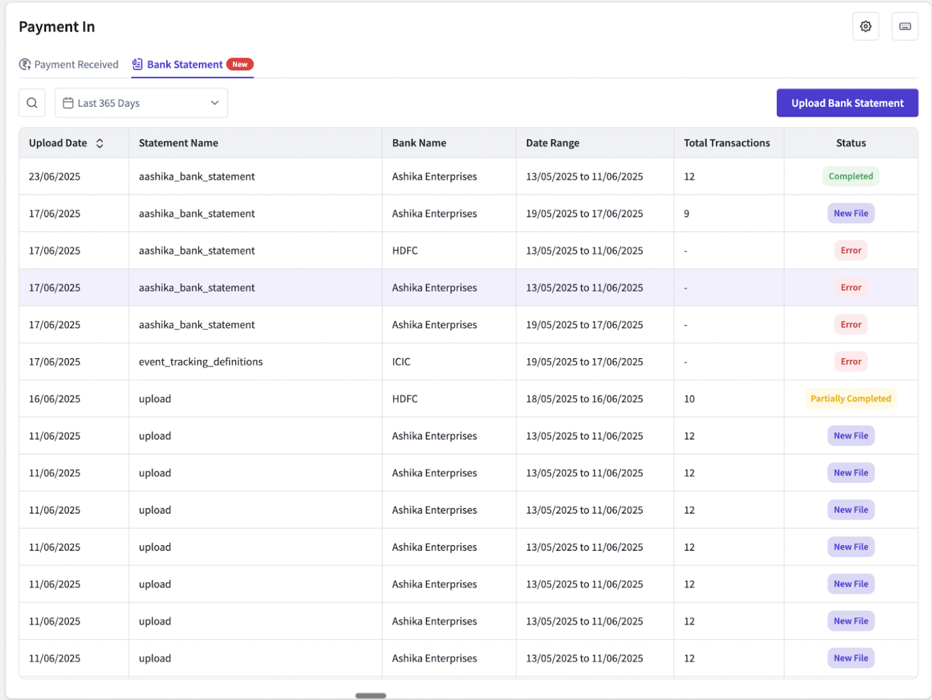Click the Status column header
The width and height of the screenshot is (932, 700).
click(x=850, y=143)
